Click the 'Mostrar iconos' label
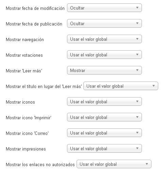The width and height of the screenshot is (164, 176). (x=20, y=102)
